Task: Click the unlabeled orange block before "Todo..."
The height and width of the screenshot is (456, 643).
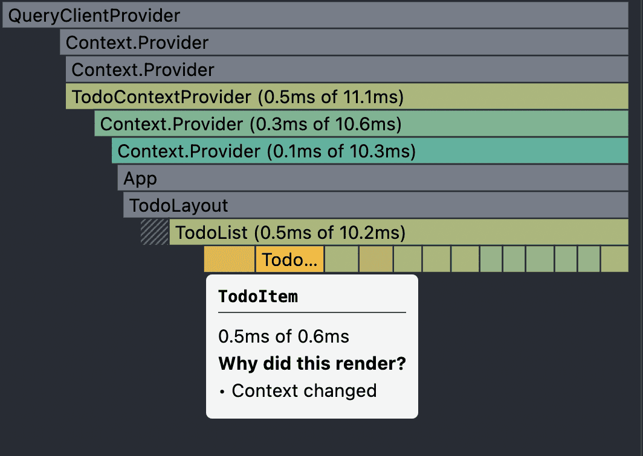Action: [x=229, y=259]
